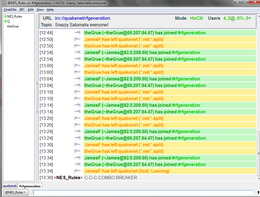Switch to the #rfgeneration tab
260x197 pixels.
coord(30,186)
